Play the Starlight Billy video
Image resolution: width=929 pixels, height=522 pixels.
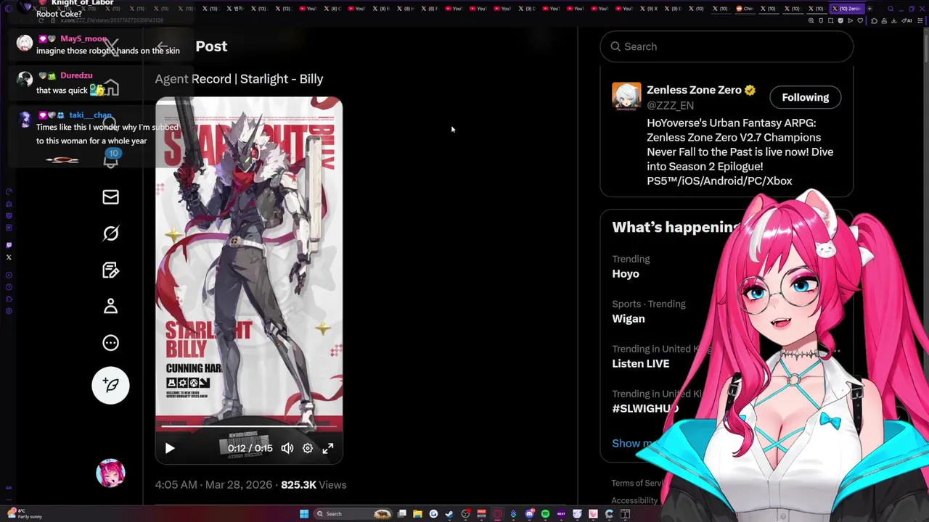tap(170, 448)
